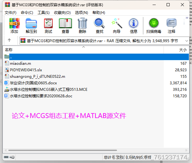Click the size value 393,216
The width and height of the screenshot is (192, 163).
coord(180,90)
